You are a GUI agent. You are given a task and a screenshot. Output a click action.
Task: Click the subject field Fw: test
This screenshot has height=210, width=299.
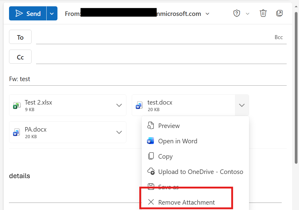pyautogui.click(x=148, y=79)
